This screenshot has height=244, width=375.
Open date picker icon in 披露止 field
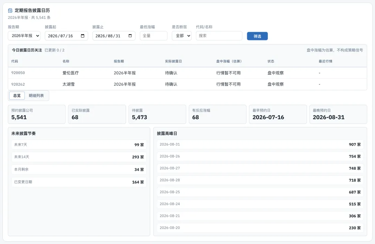tap(130, 36)
